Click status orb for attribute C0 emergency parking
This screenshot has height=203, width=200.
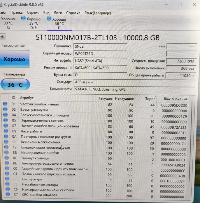click(x=7, y=168)
